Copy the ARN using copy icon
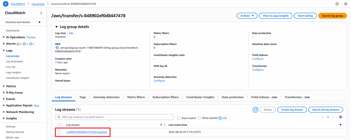 (x=57, y=48)
